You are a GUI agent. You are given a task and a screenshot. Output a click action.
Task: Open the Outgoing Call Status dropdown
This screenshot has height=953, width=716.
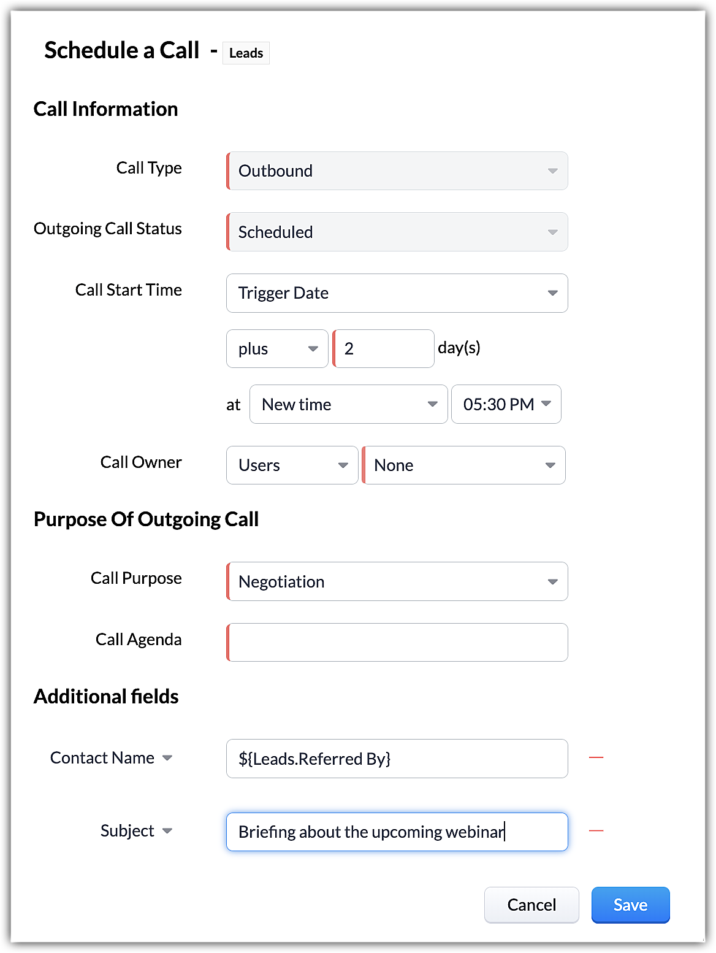point(397,232)
